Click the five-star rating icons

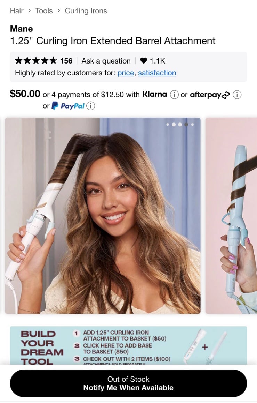(x=36, y=61)
